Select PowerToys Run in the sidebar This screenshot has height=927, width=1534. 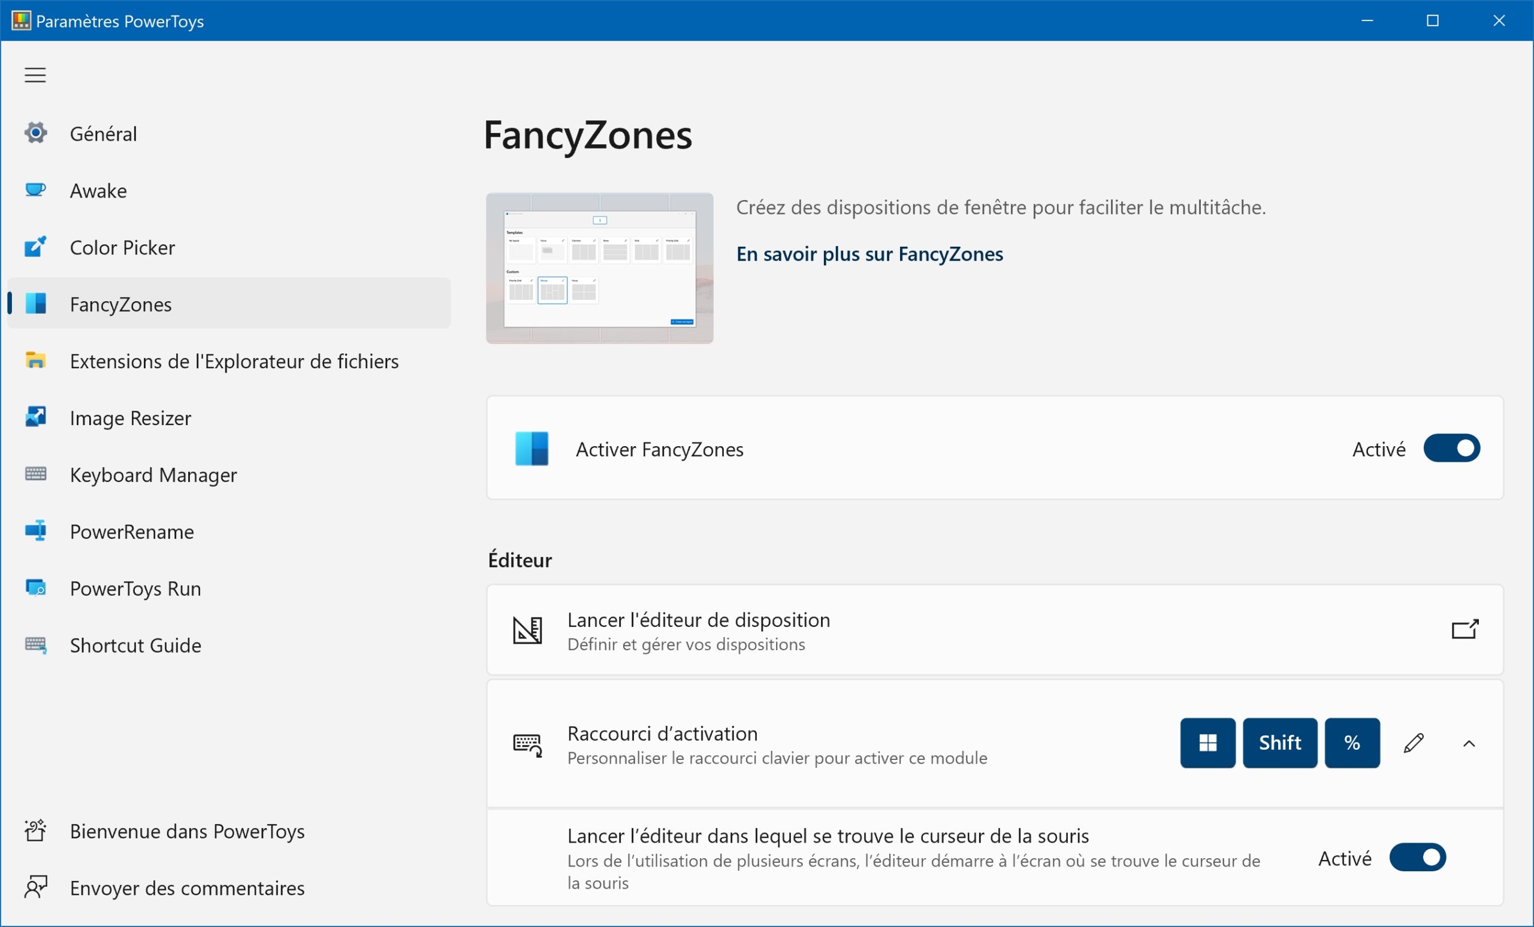228,589
